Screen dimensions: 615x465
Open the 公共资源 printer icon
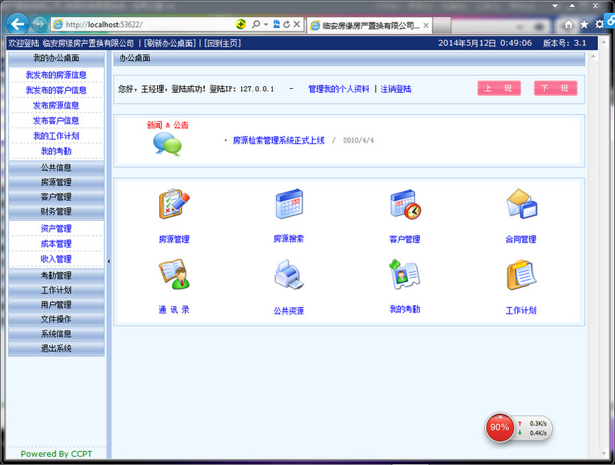289,274
